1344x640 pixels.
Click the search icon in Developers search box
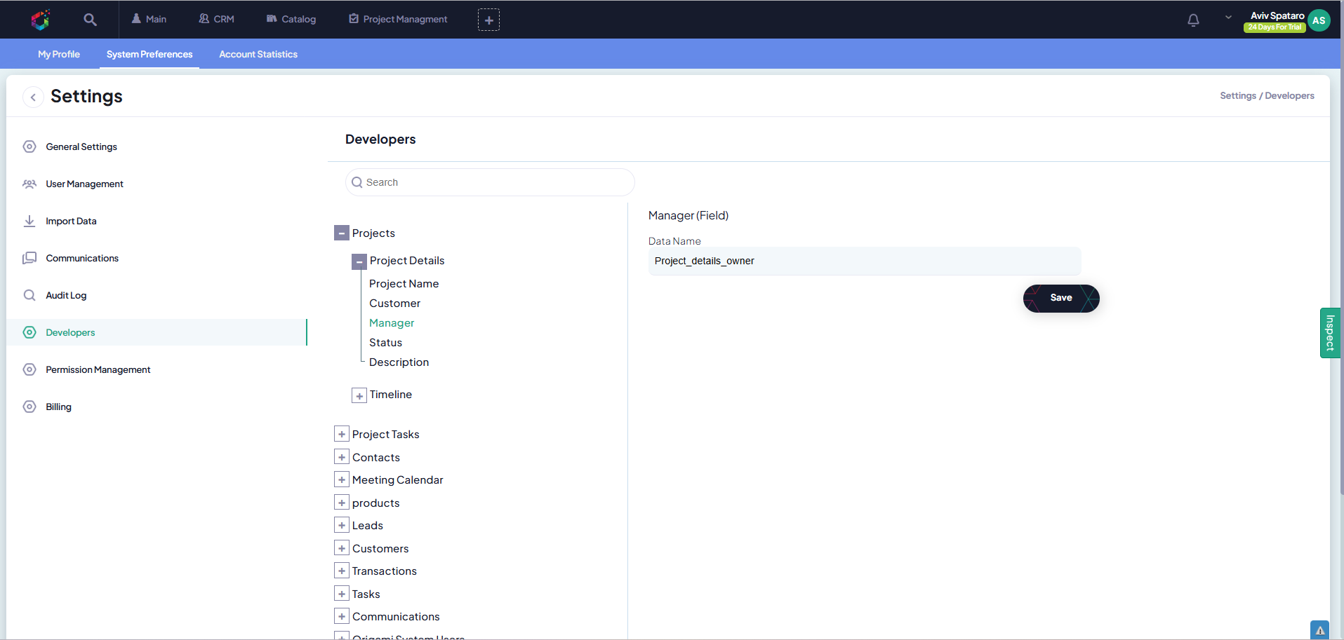(357, 182)
